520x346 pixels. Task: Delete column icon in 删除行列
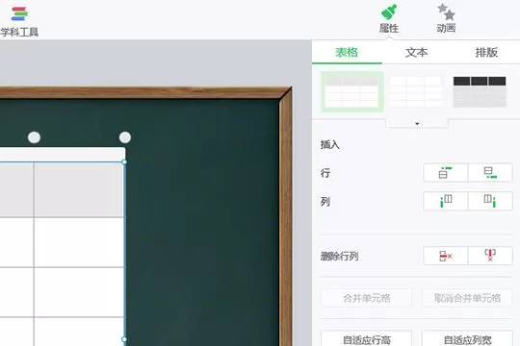pyautogui.click(x=490, y=256)
